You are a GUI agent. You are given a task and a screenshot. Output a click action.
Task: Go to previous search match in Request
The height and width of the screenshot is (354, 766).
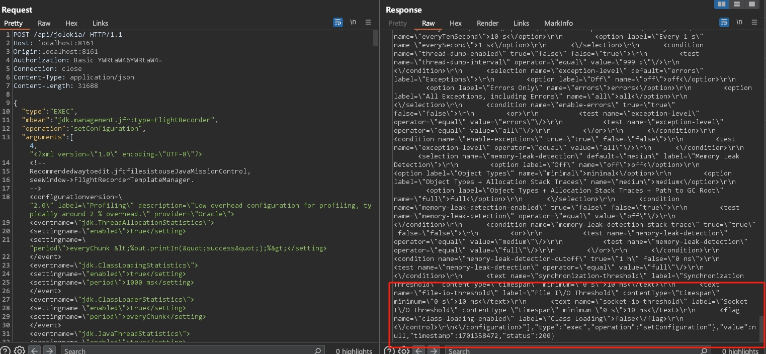point(35,350)
